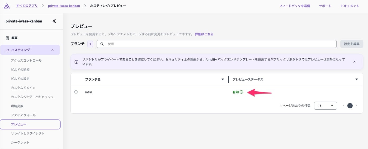
Task: Click 1 ページあたりの行数 label
Action: pyautogui.click(x=295, y=106)
